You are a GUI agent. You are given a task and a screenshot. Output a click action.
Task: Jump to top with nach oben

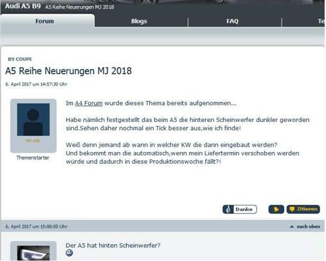(308, 226)
